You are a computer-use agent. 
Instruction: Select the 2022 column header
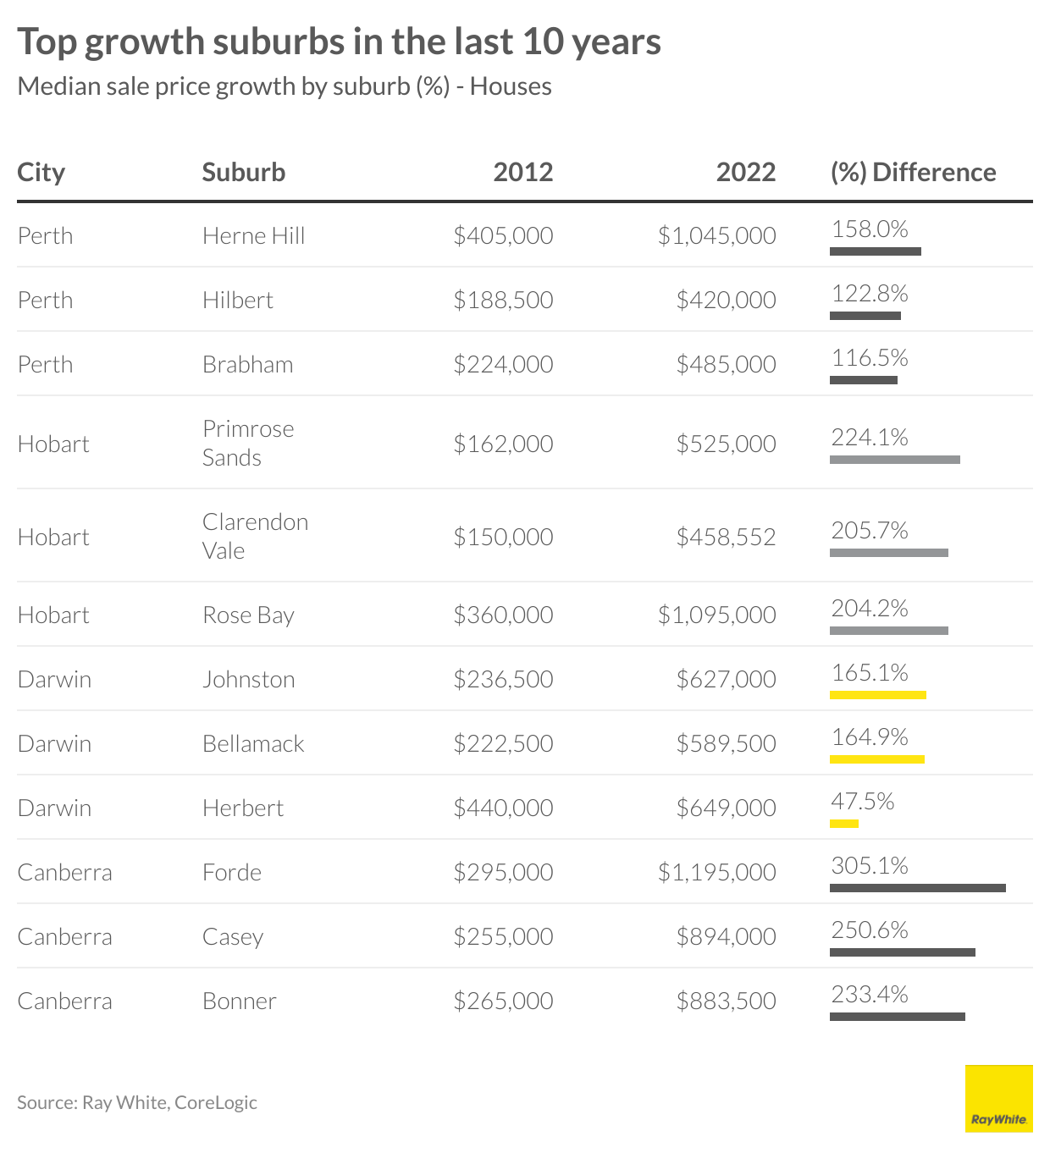click(x=745, y=173)
